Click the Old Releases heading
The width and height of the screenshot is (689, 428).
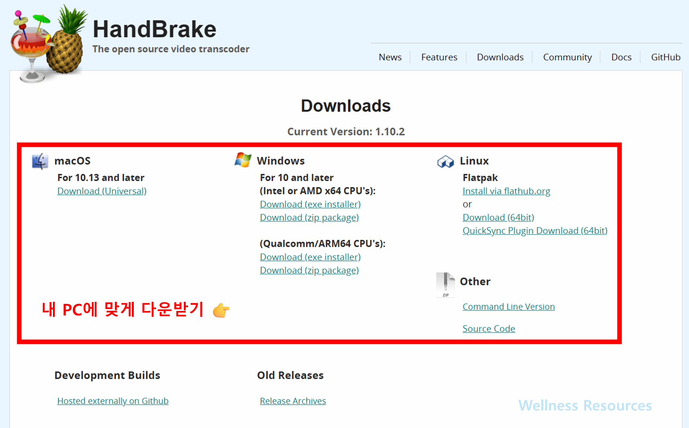coord(290,375)
